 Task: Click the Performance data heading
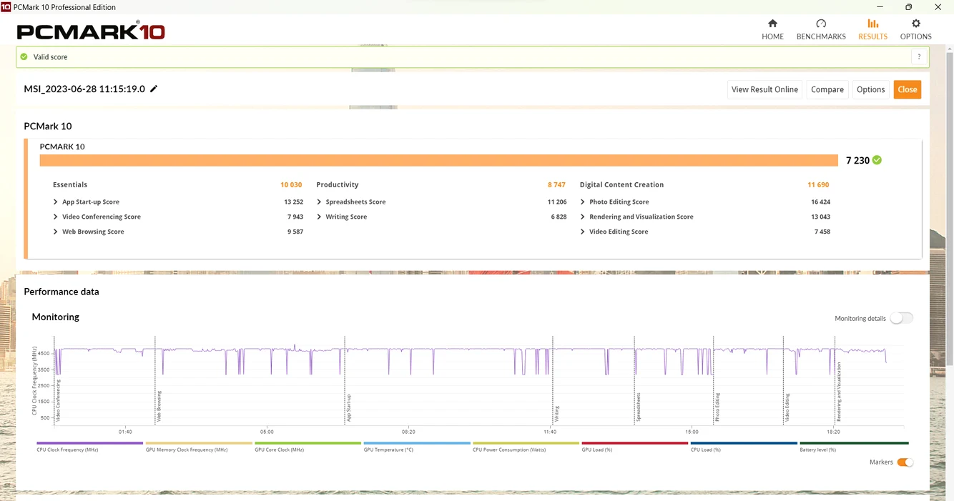tap(62, 292)
